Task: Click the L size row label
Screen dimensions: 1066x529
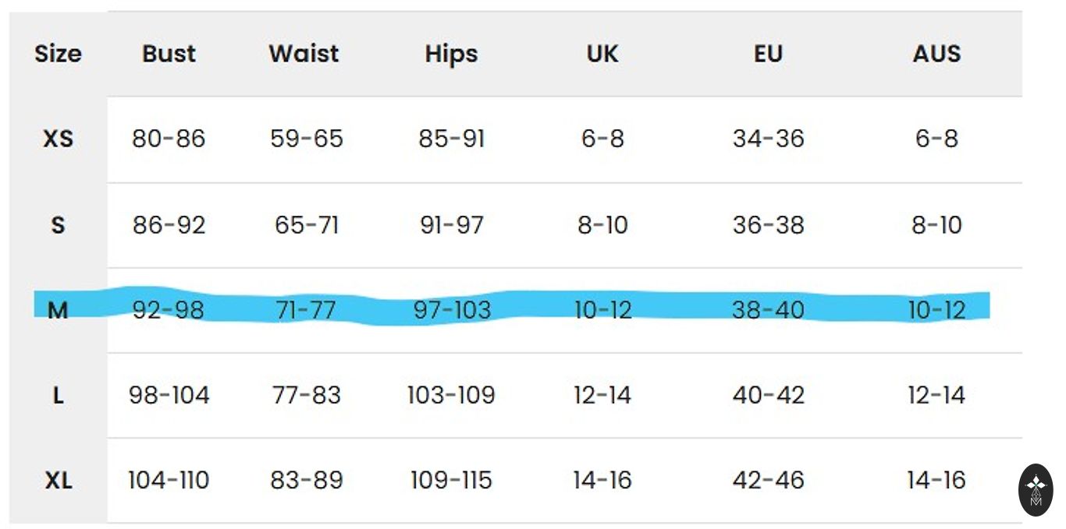Action: [x=58, y=395]
